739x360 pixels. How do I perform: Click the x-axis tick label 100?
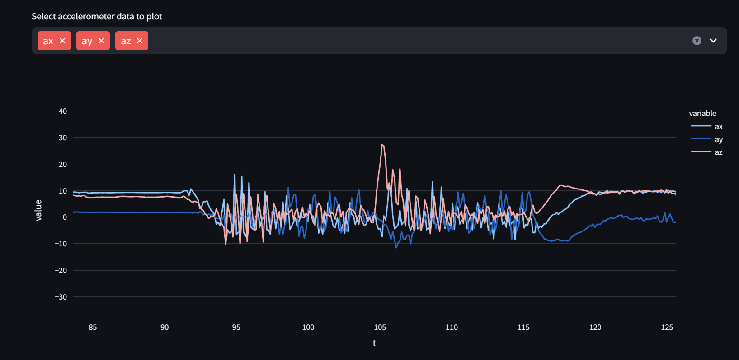click(308, 328)
